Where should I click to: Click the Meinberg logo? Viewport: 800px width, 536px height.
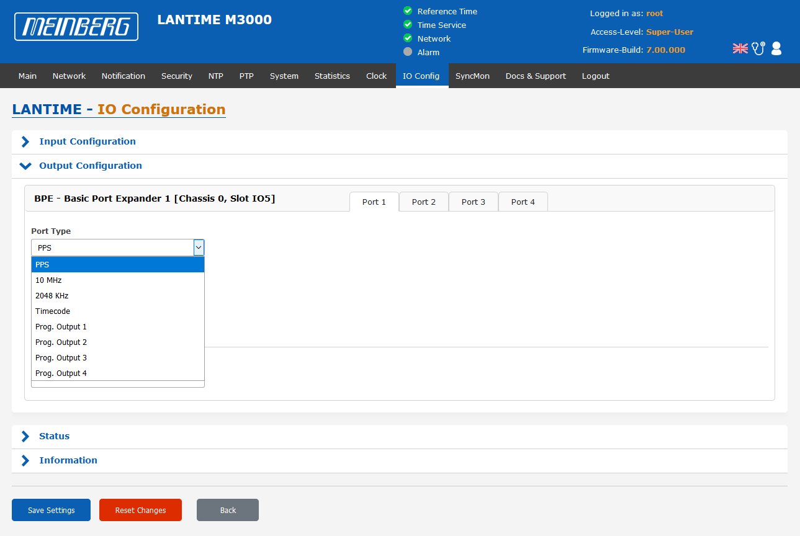tap(76, 27)
